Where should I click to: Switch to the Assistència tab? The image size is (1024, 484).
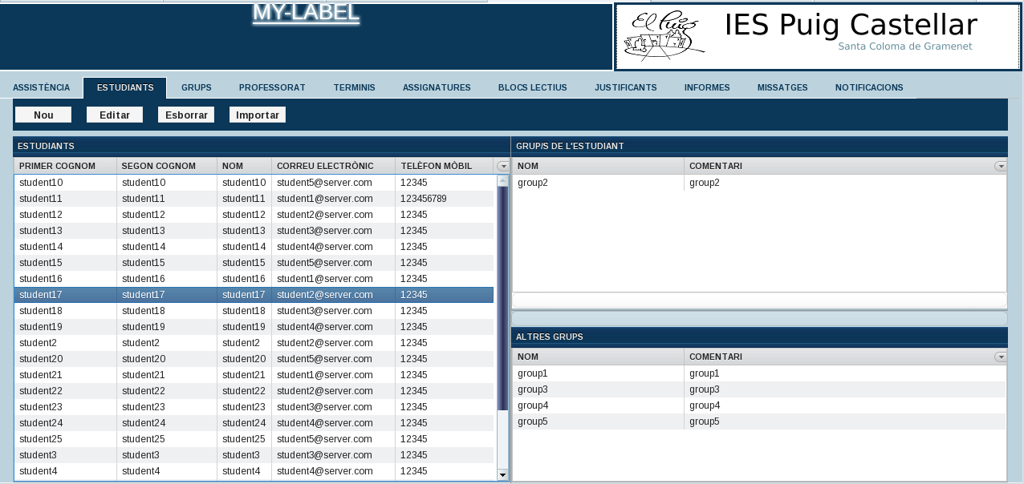coord(42,87)
